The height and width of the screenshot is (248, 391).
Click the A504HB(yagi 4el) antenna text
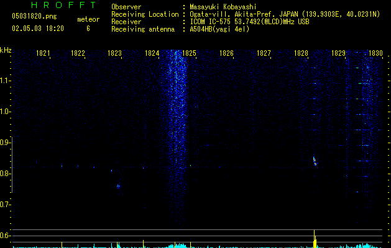point(219,29)
